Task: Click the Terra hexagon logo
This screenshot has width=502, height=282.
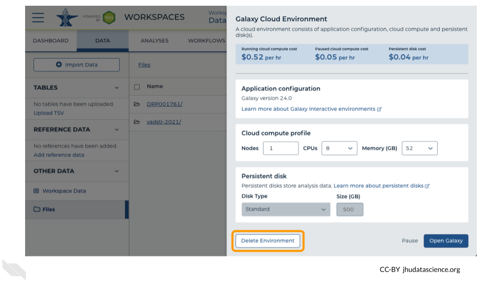Action: (x=109, y=18)
